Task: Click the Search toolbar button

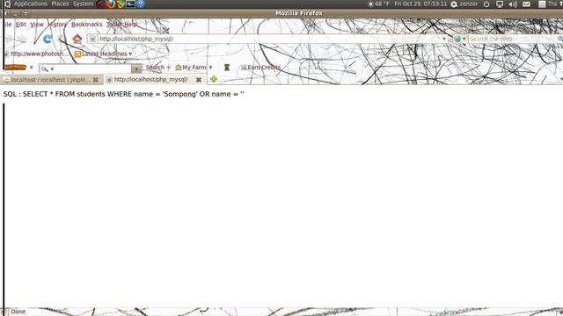Action: click(155, 68)
